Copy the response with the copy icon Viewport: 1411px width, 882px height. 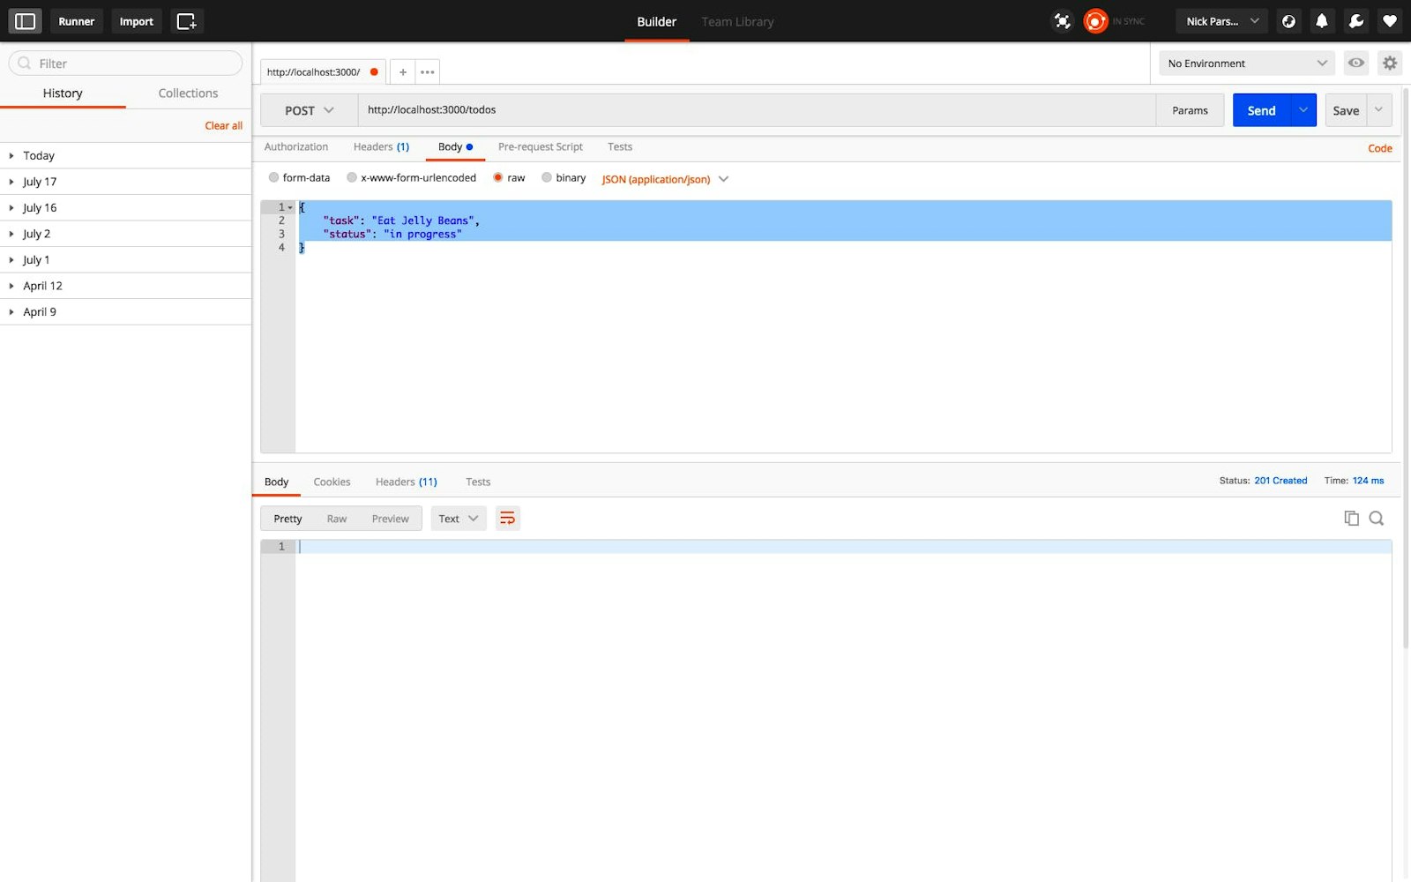tap(1351, 518)
